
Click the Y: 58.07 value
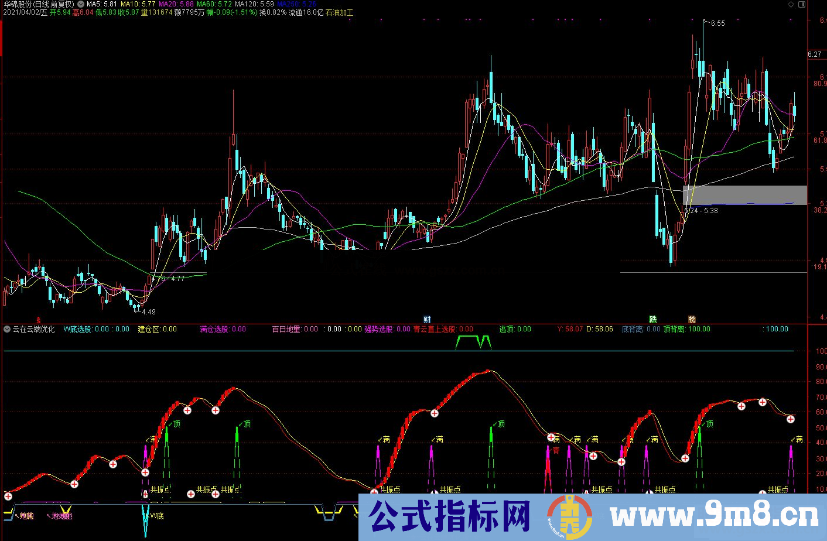(570, 329)
